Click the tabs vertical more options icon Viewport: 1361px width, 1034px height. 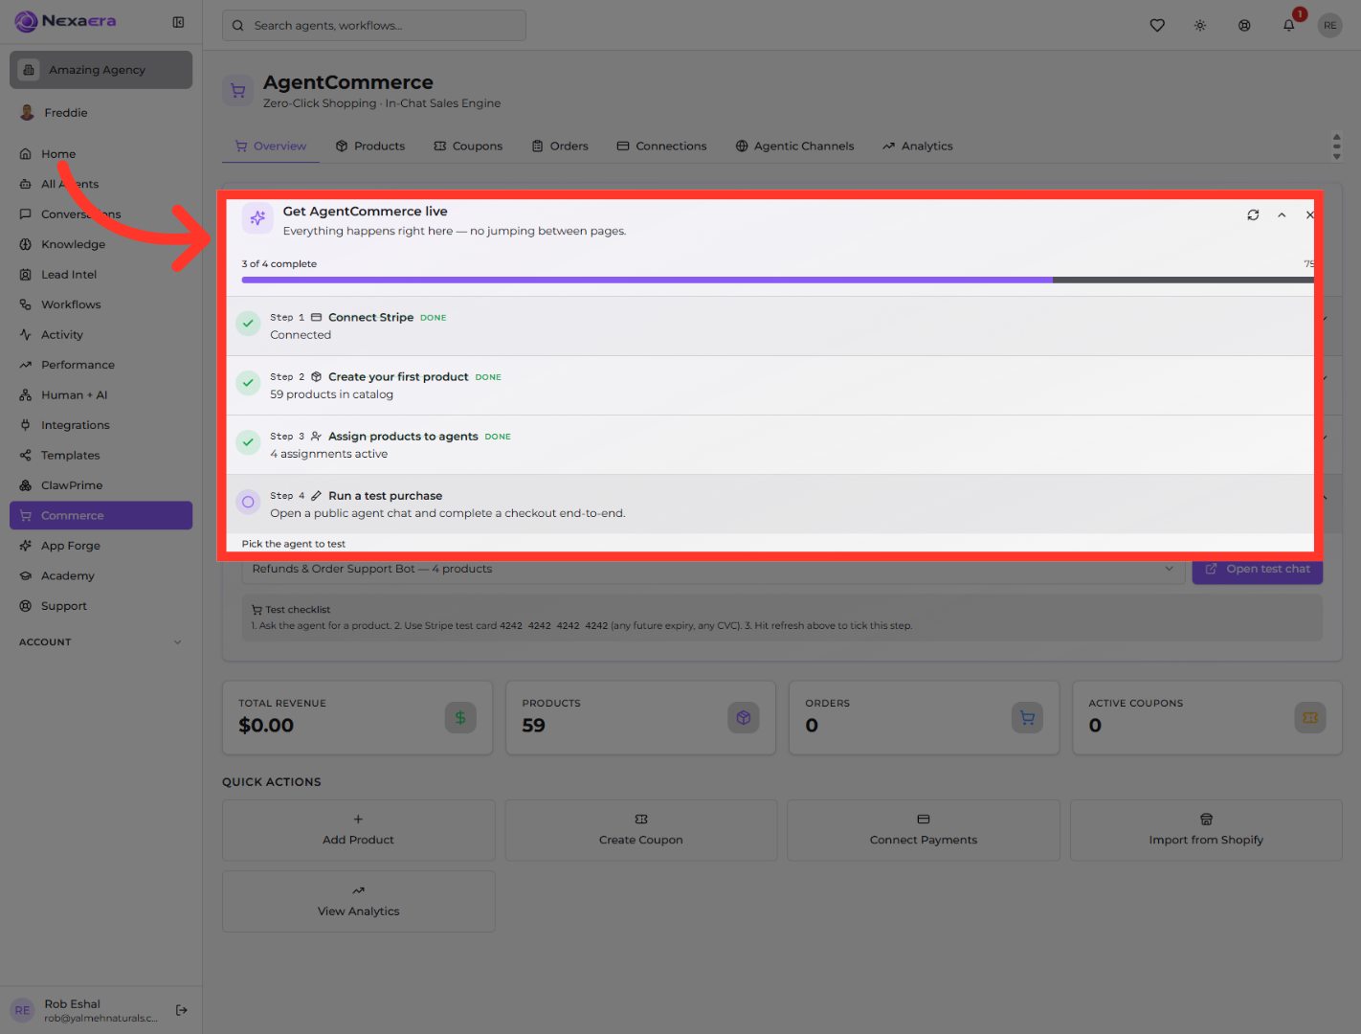click(x=1336, y=146)
